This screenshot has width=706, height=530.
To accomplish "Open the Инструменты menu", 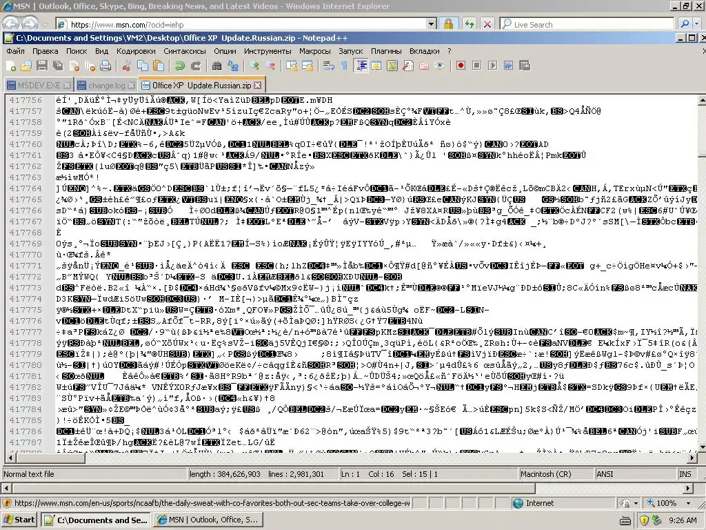I will click(268, 51).
